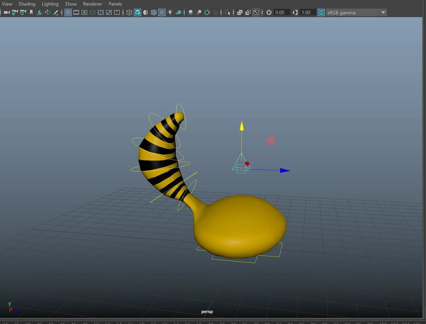Viewport: 426px width, 324px height.
Task: Toggle Wireframe on Shaded icon
Action: [154, 12]
